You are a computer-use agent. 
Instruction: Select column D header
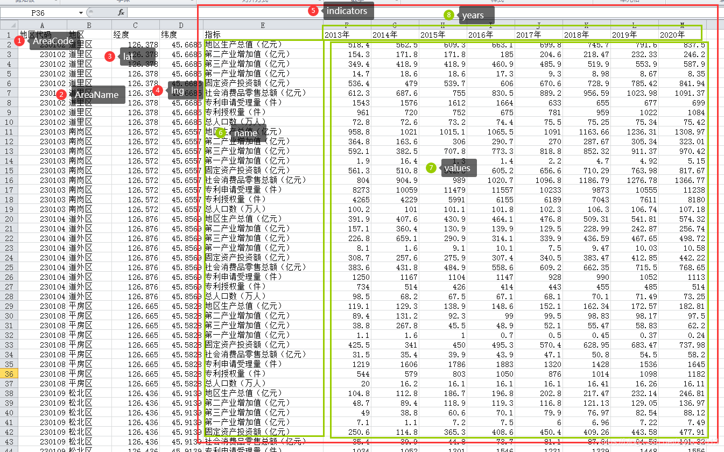pyautogui.click(x=181, y=25)
